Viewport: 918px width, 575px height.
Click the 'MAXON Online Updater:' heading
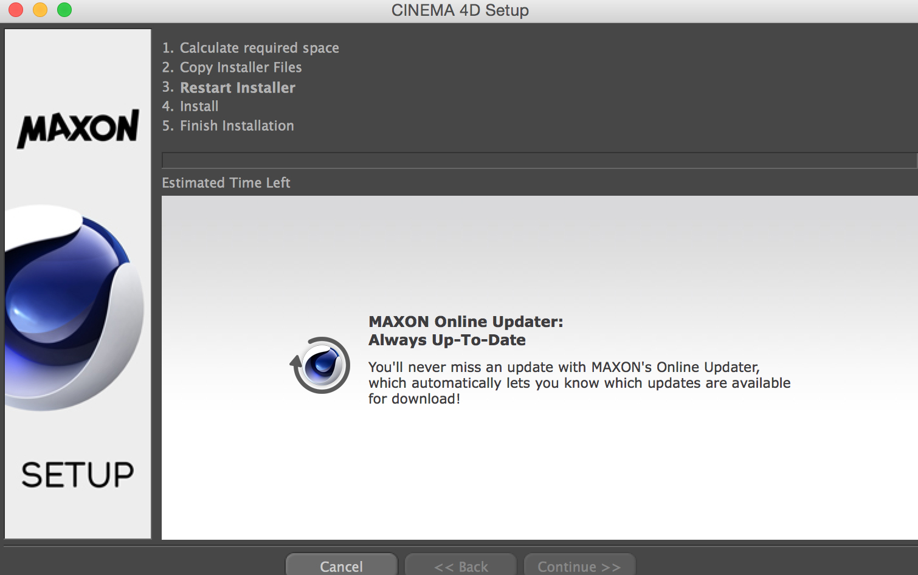(466, 322)
